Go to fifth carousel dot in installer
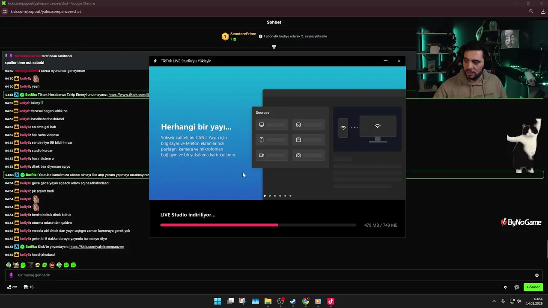The width and height of the screenshot is (548, 308). pos(285,195)
